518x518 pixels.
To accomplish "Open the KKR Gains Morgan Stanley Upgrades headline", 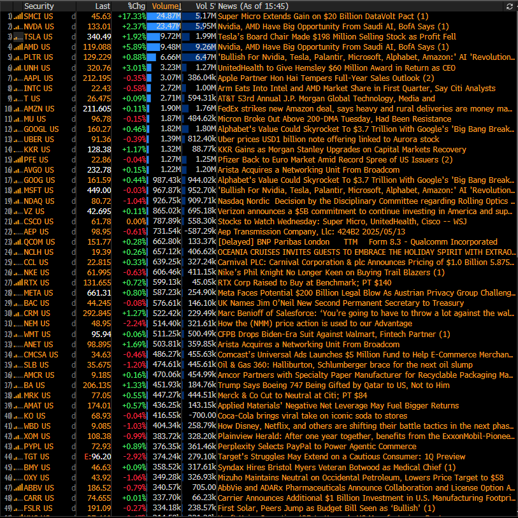I will pos(342,150).
